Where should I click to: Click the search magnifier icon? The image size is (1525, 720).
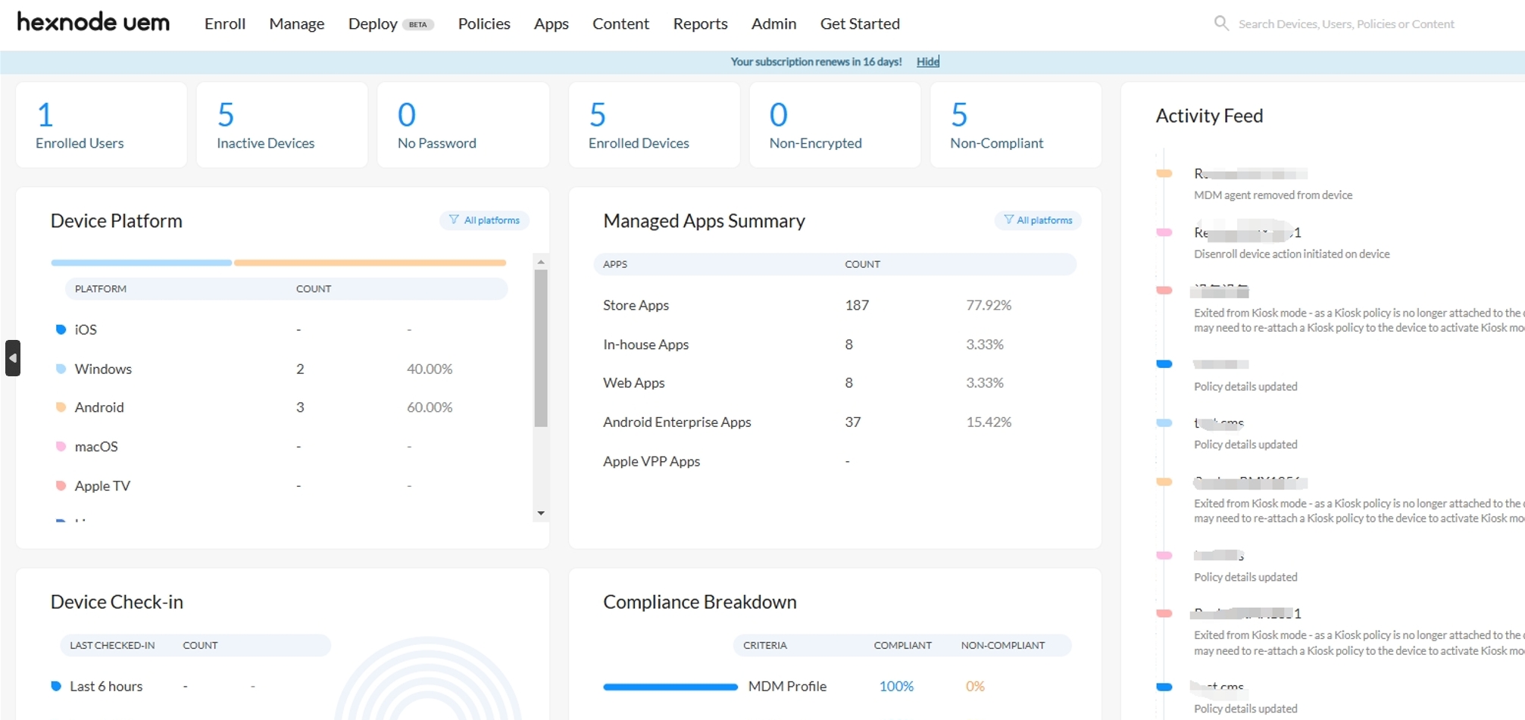tap(1220, 23)
